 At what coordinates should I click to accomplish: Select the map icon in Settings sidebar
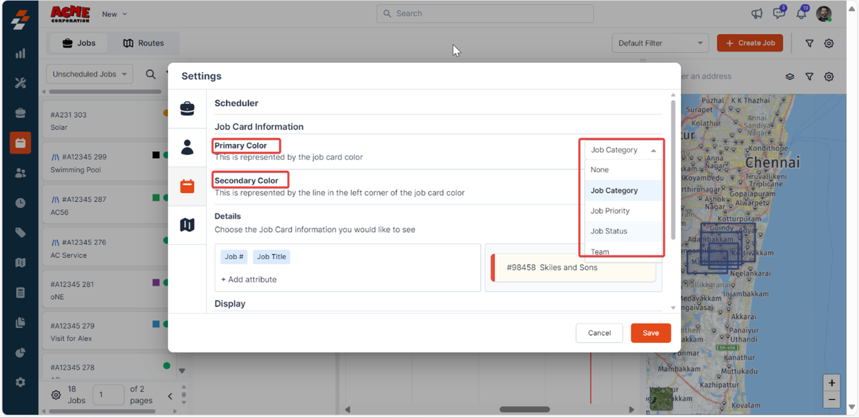click(187, 225)
